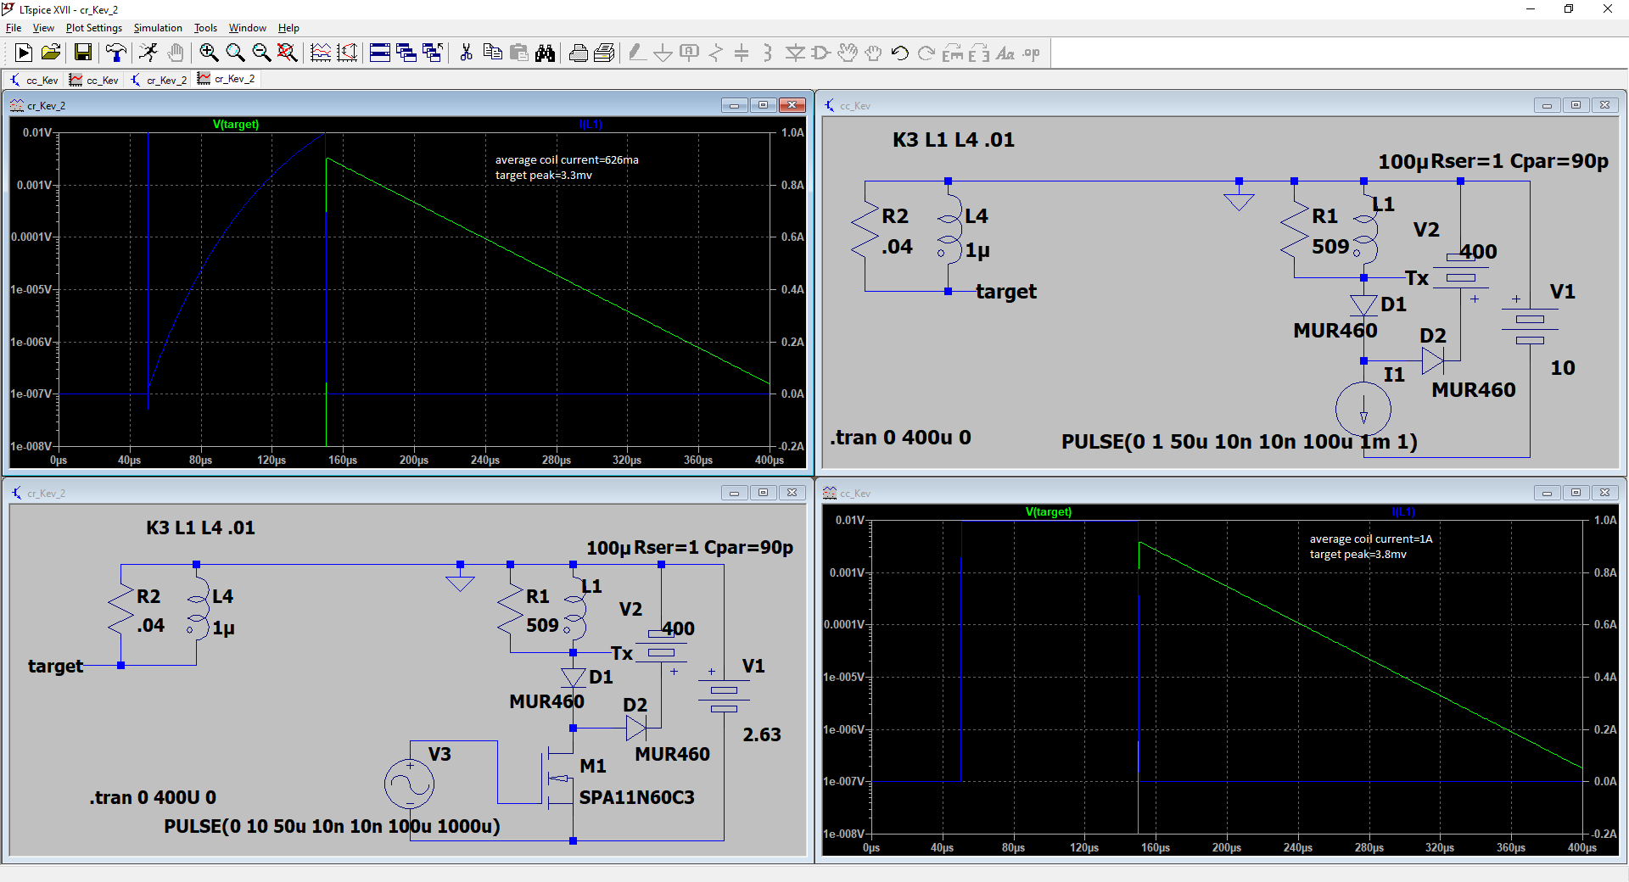Open the Plot Settings menu
1629x882 pixels.
point(93,28)
